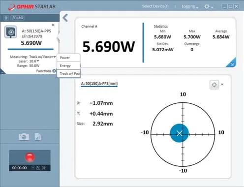
Task: Open the Laser wavelength 10.6 dropdown
Action: 34,61
